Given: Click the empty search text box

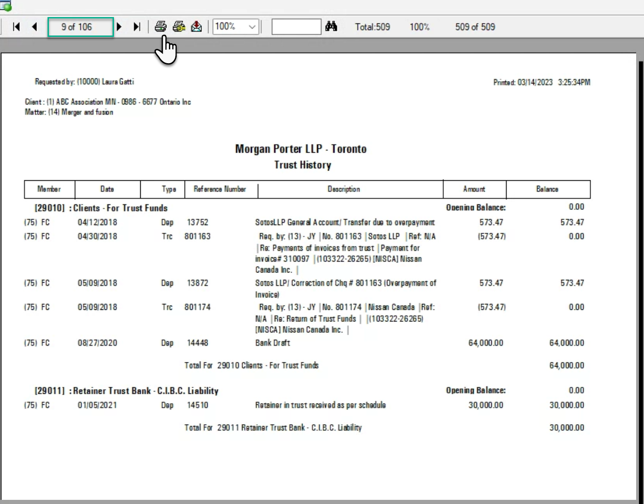Looking at the screenshot, I should (296, 27).
